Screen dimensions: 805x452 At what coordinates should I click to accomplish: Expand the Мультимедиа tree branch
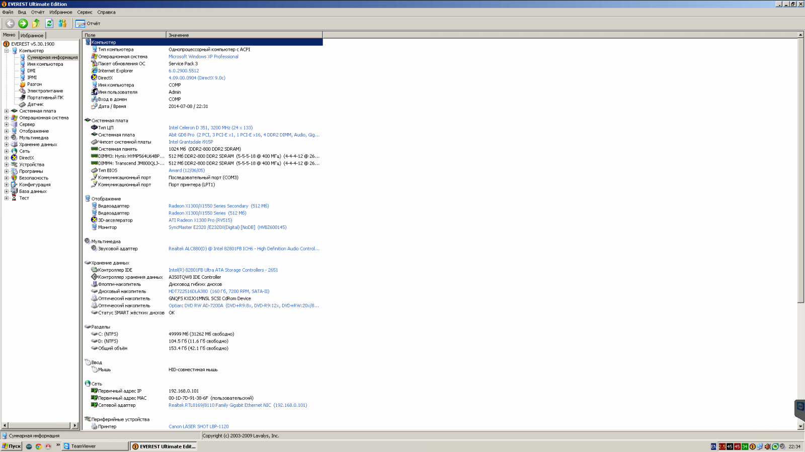7,138
